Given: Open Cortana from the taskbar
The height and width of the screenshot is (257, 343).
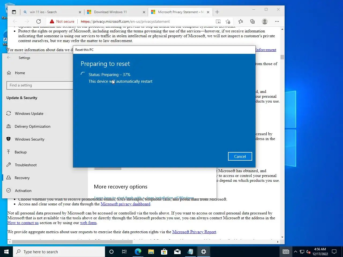Looking at the screenshot, I should (111, 252).
